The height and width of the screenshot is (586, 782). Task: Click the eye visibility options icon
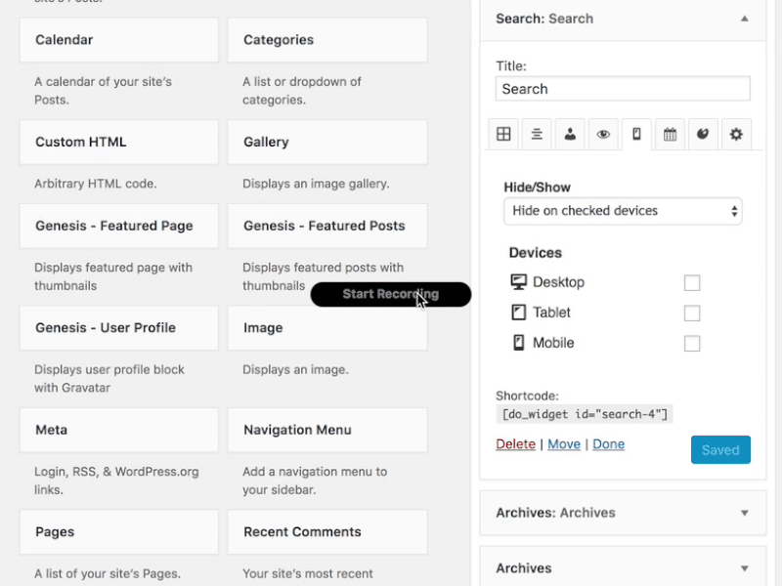click(603, 134)
